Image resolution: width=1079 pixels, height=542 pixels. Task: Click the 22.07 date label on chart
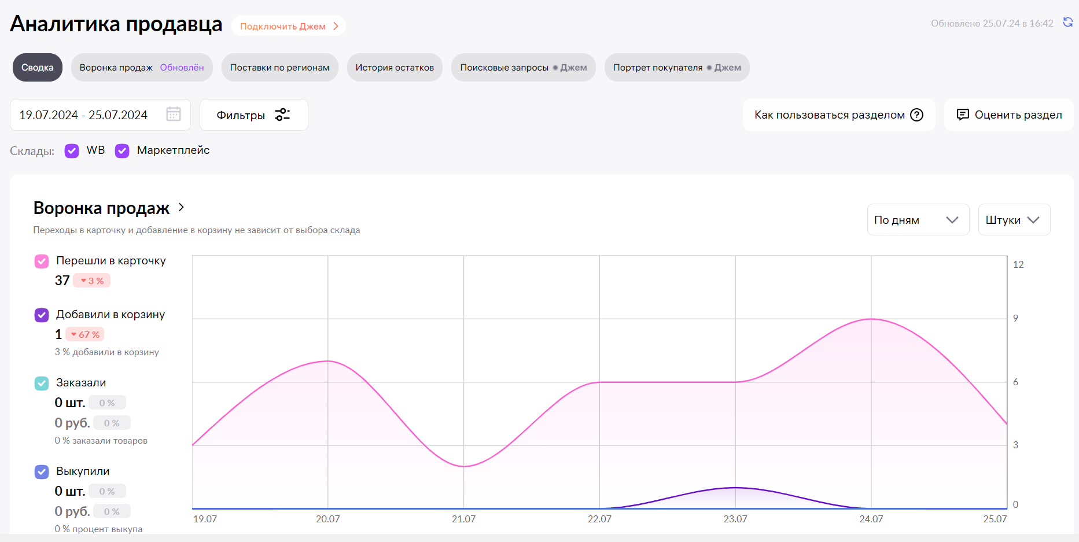click(x=599, y=519)
